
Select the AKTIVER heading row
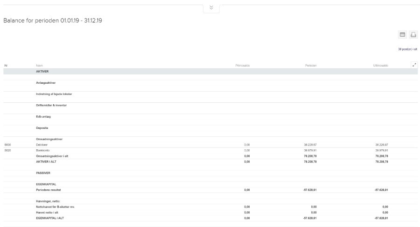click(x=42, y=72)
